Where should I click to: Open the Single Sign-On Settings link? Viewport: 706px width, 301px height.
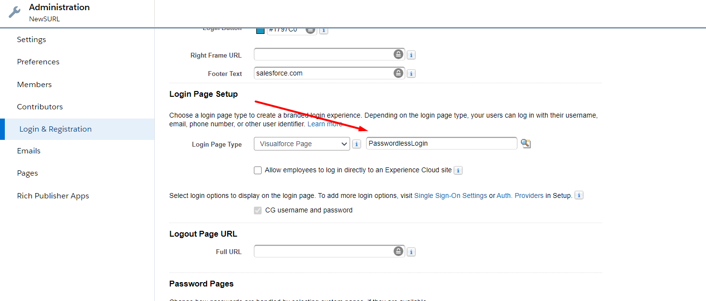coord(450,196)
